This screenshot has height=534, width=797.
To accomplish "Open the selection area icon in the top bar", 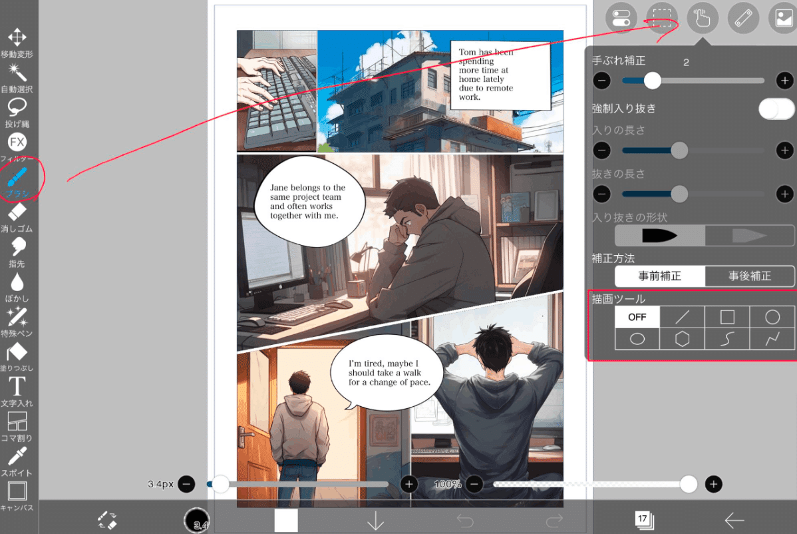I will point(662,18).
